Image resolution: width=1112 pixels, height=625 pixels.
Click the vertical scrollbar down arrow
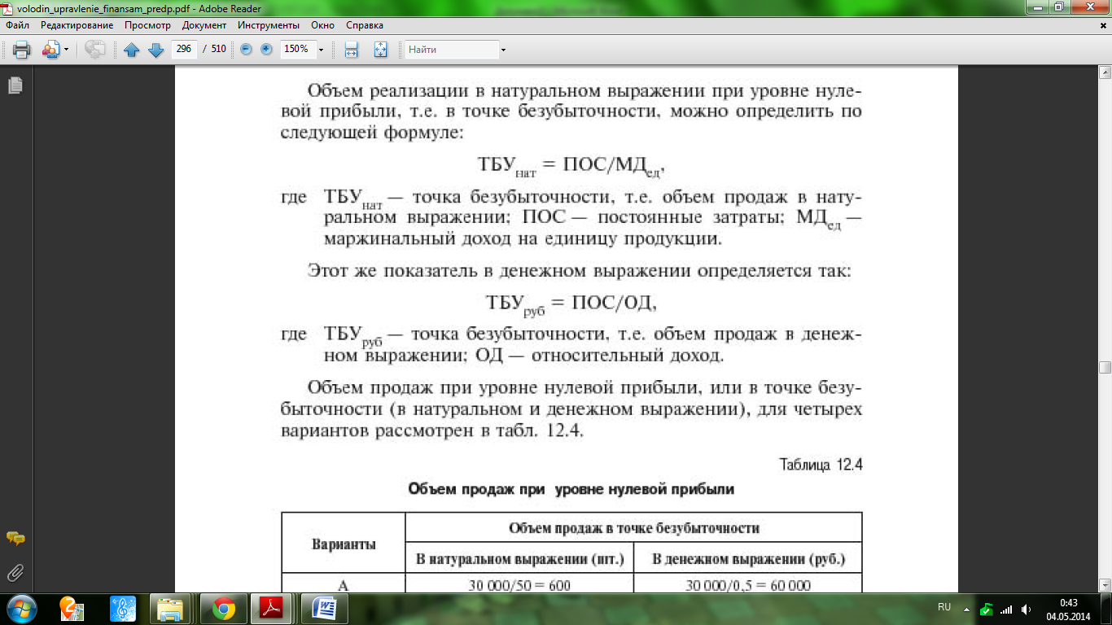pos(1105,585)
